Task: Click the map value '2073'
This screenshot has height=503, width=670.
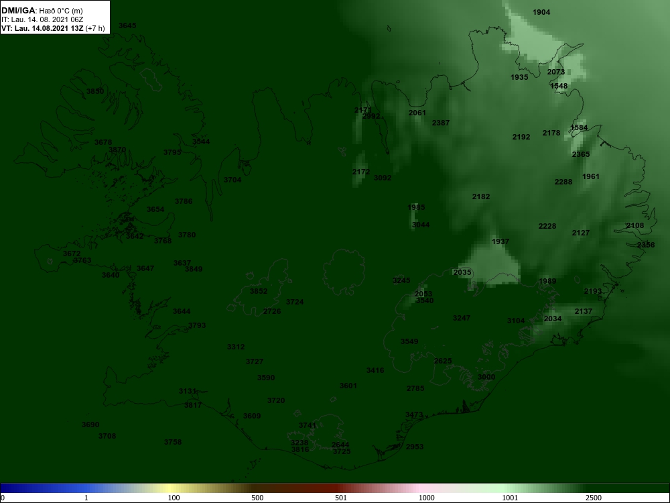Action: tap(556, 72)
